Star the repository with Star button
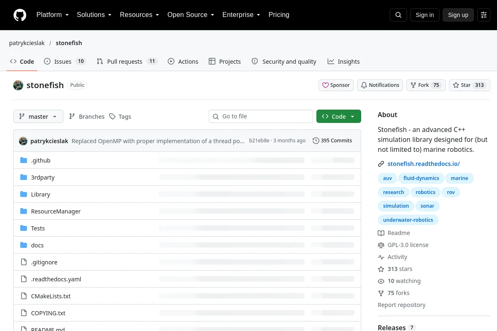Image resolution: width=497 pixels, height=331 pixels. (x=470, y=85)
